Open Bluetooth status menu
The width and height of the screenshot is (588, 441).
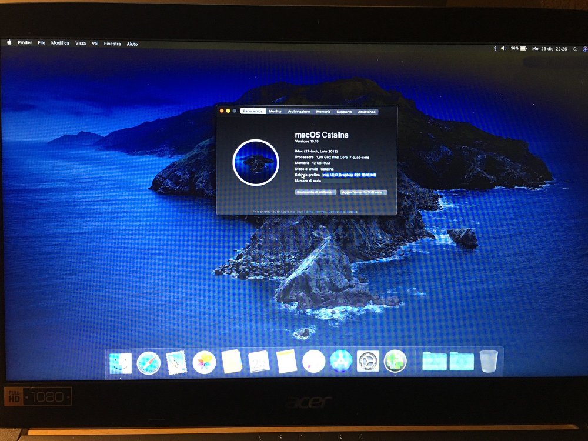point(495,48)
